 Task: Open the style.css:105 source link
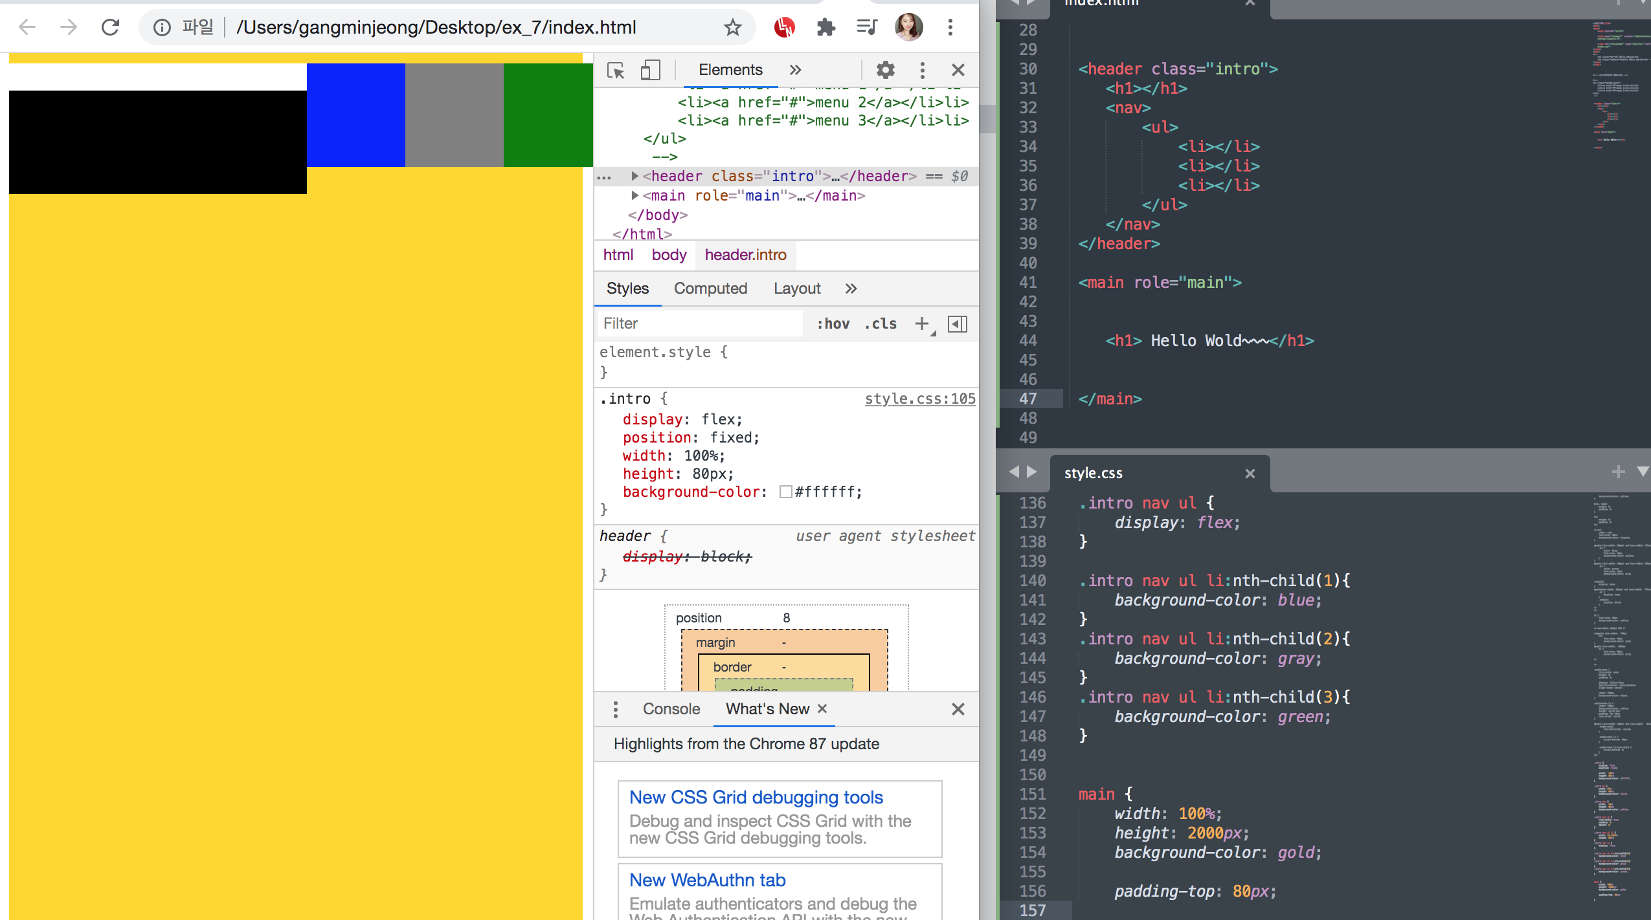click(x=919, y=399)
